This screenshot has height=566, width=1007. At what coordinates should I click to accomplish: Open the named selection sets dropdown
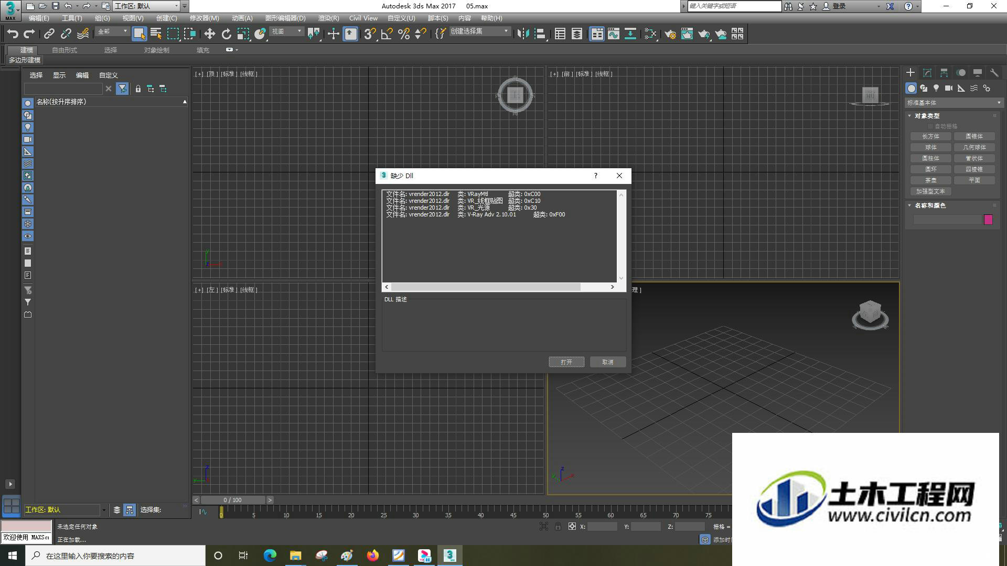point(479,31)
